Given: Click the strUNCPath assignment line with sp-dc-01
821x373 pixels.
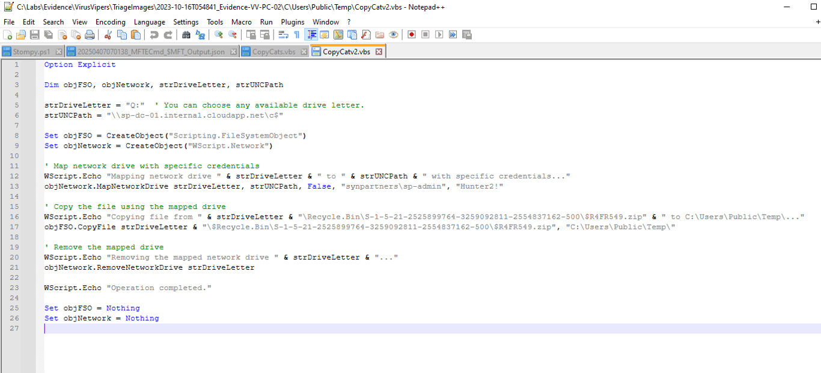Looking at the screenshot, I should coord(163,115).
